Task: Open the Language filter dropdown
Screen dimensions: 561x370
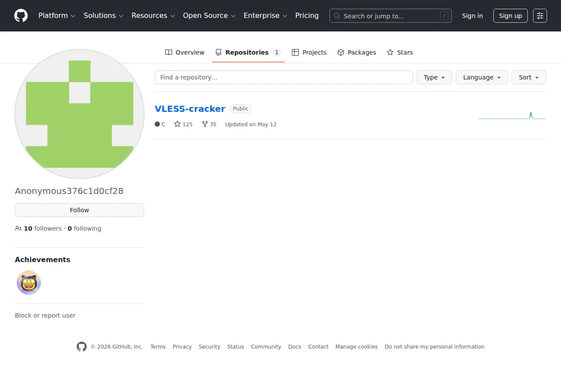Action: tap(482, 77)
